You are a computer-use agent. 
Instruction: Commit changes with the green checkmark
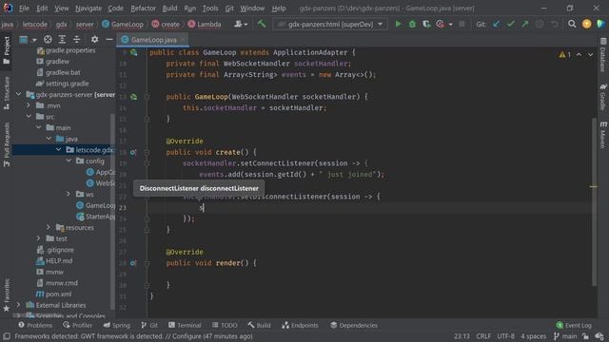click(x=510, y=24)
